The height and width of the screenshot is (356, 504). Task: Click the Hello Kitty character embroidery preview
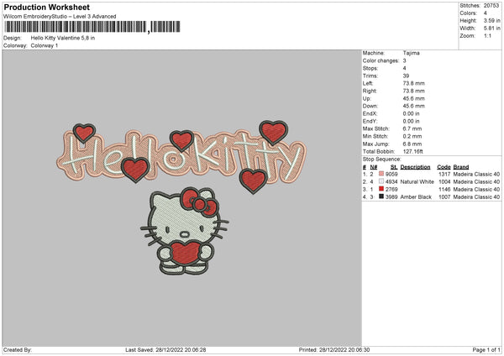coord(185,231)
